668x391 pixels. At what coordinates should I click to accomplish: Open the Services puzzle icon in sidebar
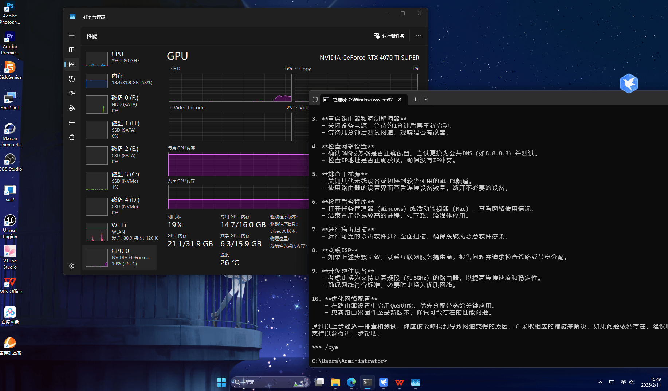click(x=72, y=137)
